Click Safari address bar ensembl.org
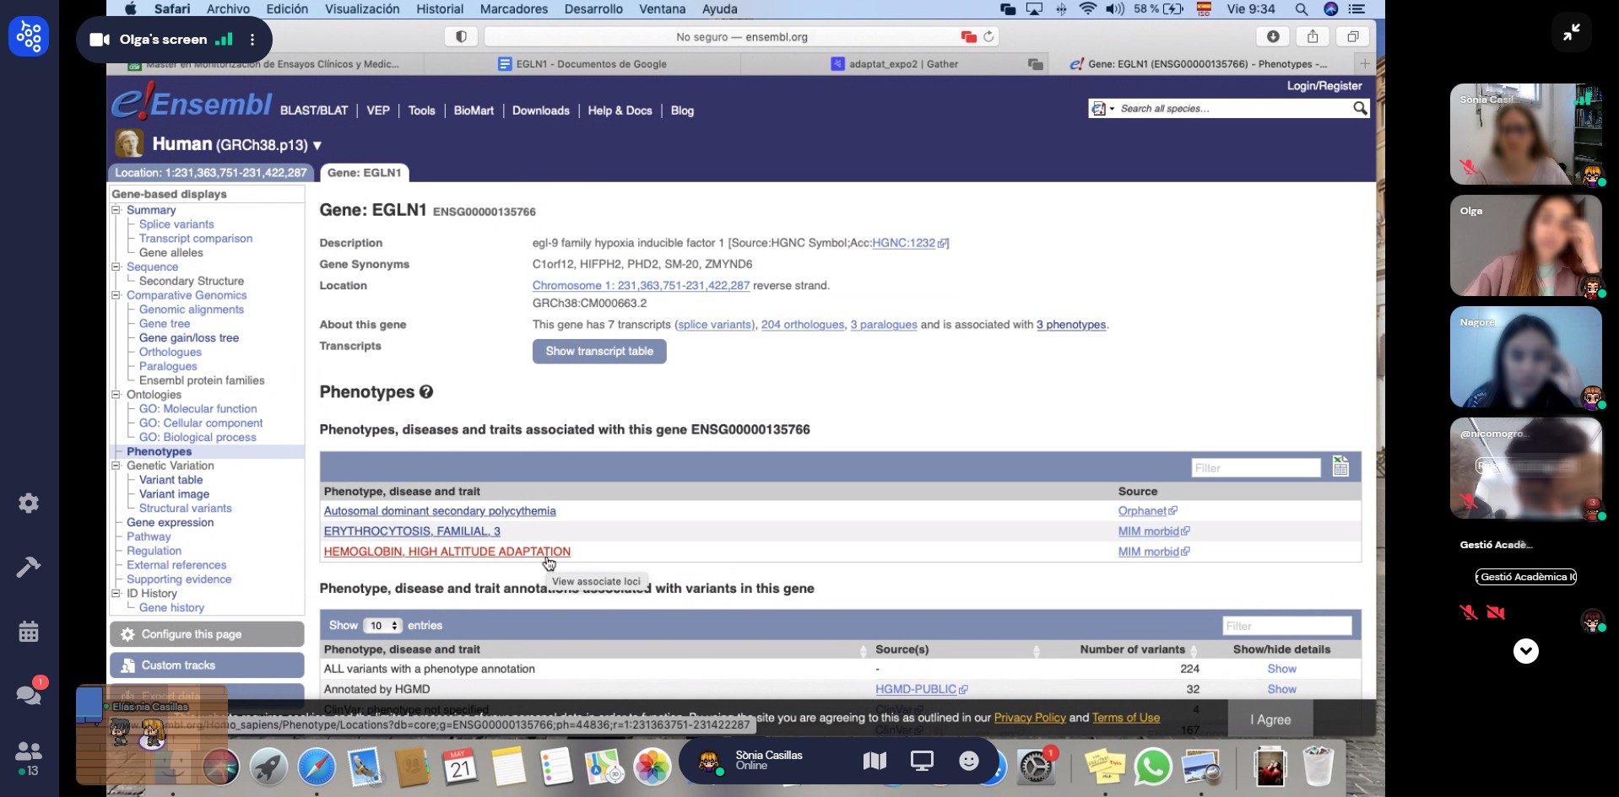The height and width of the screenshot is (797, 1619). click(741, 36)
